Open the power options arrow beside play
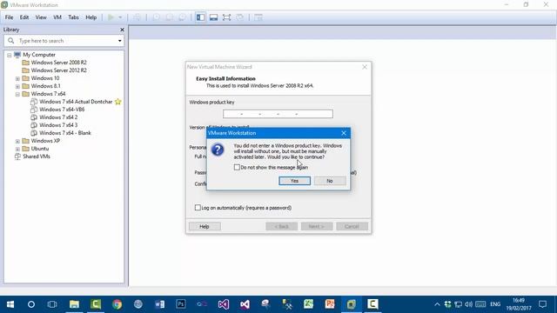Image resolution: width=557 pixels, height=313 pixels. tap(120, 17)
